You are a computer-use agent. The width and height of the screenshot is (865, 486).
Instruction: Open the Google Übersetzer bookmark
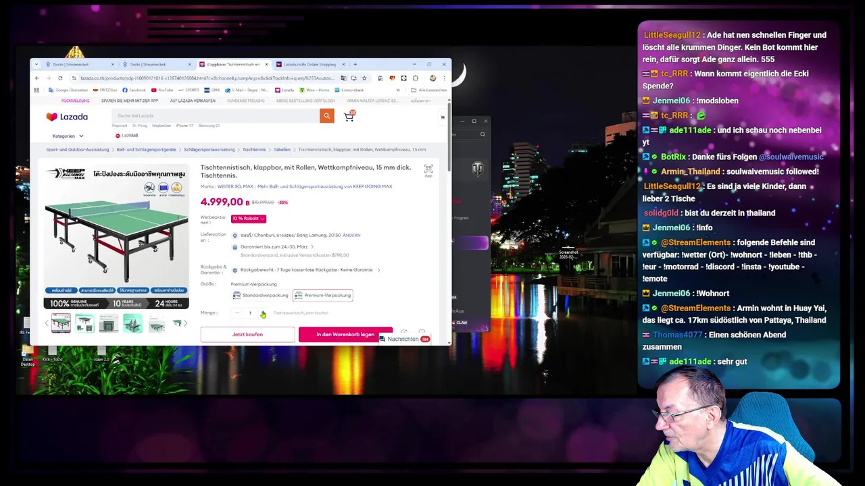68,90
